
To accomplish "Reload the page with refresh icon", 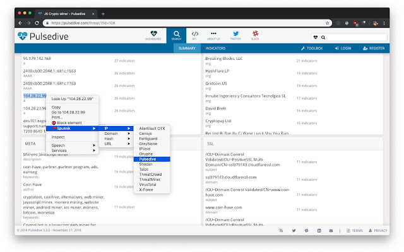I will (37, 23).
